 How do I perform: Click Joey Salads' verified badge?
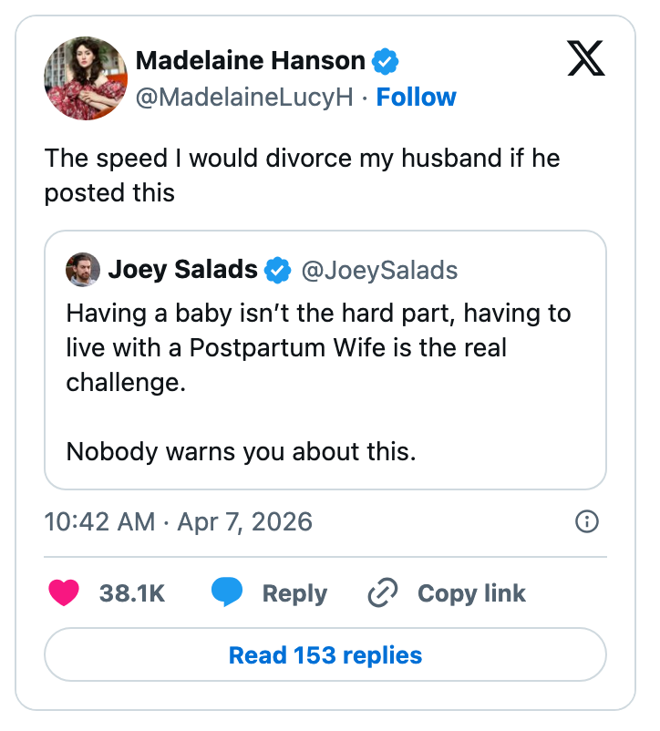[277, 270]
